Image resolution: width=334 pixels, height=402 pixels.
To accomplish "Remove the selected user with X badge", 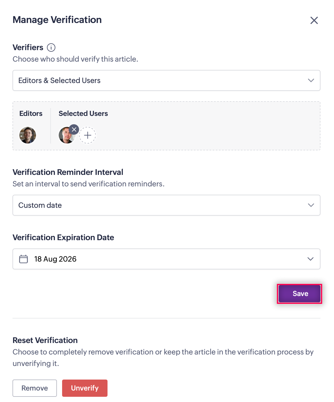I will coord(74,129).
